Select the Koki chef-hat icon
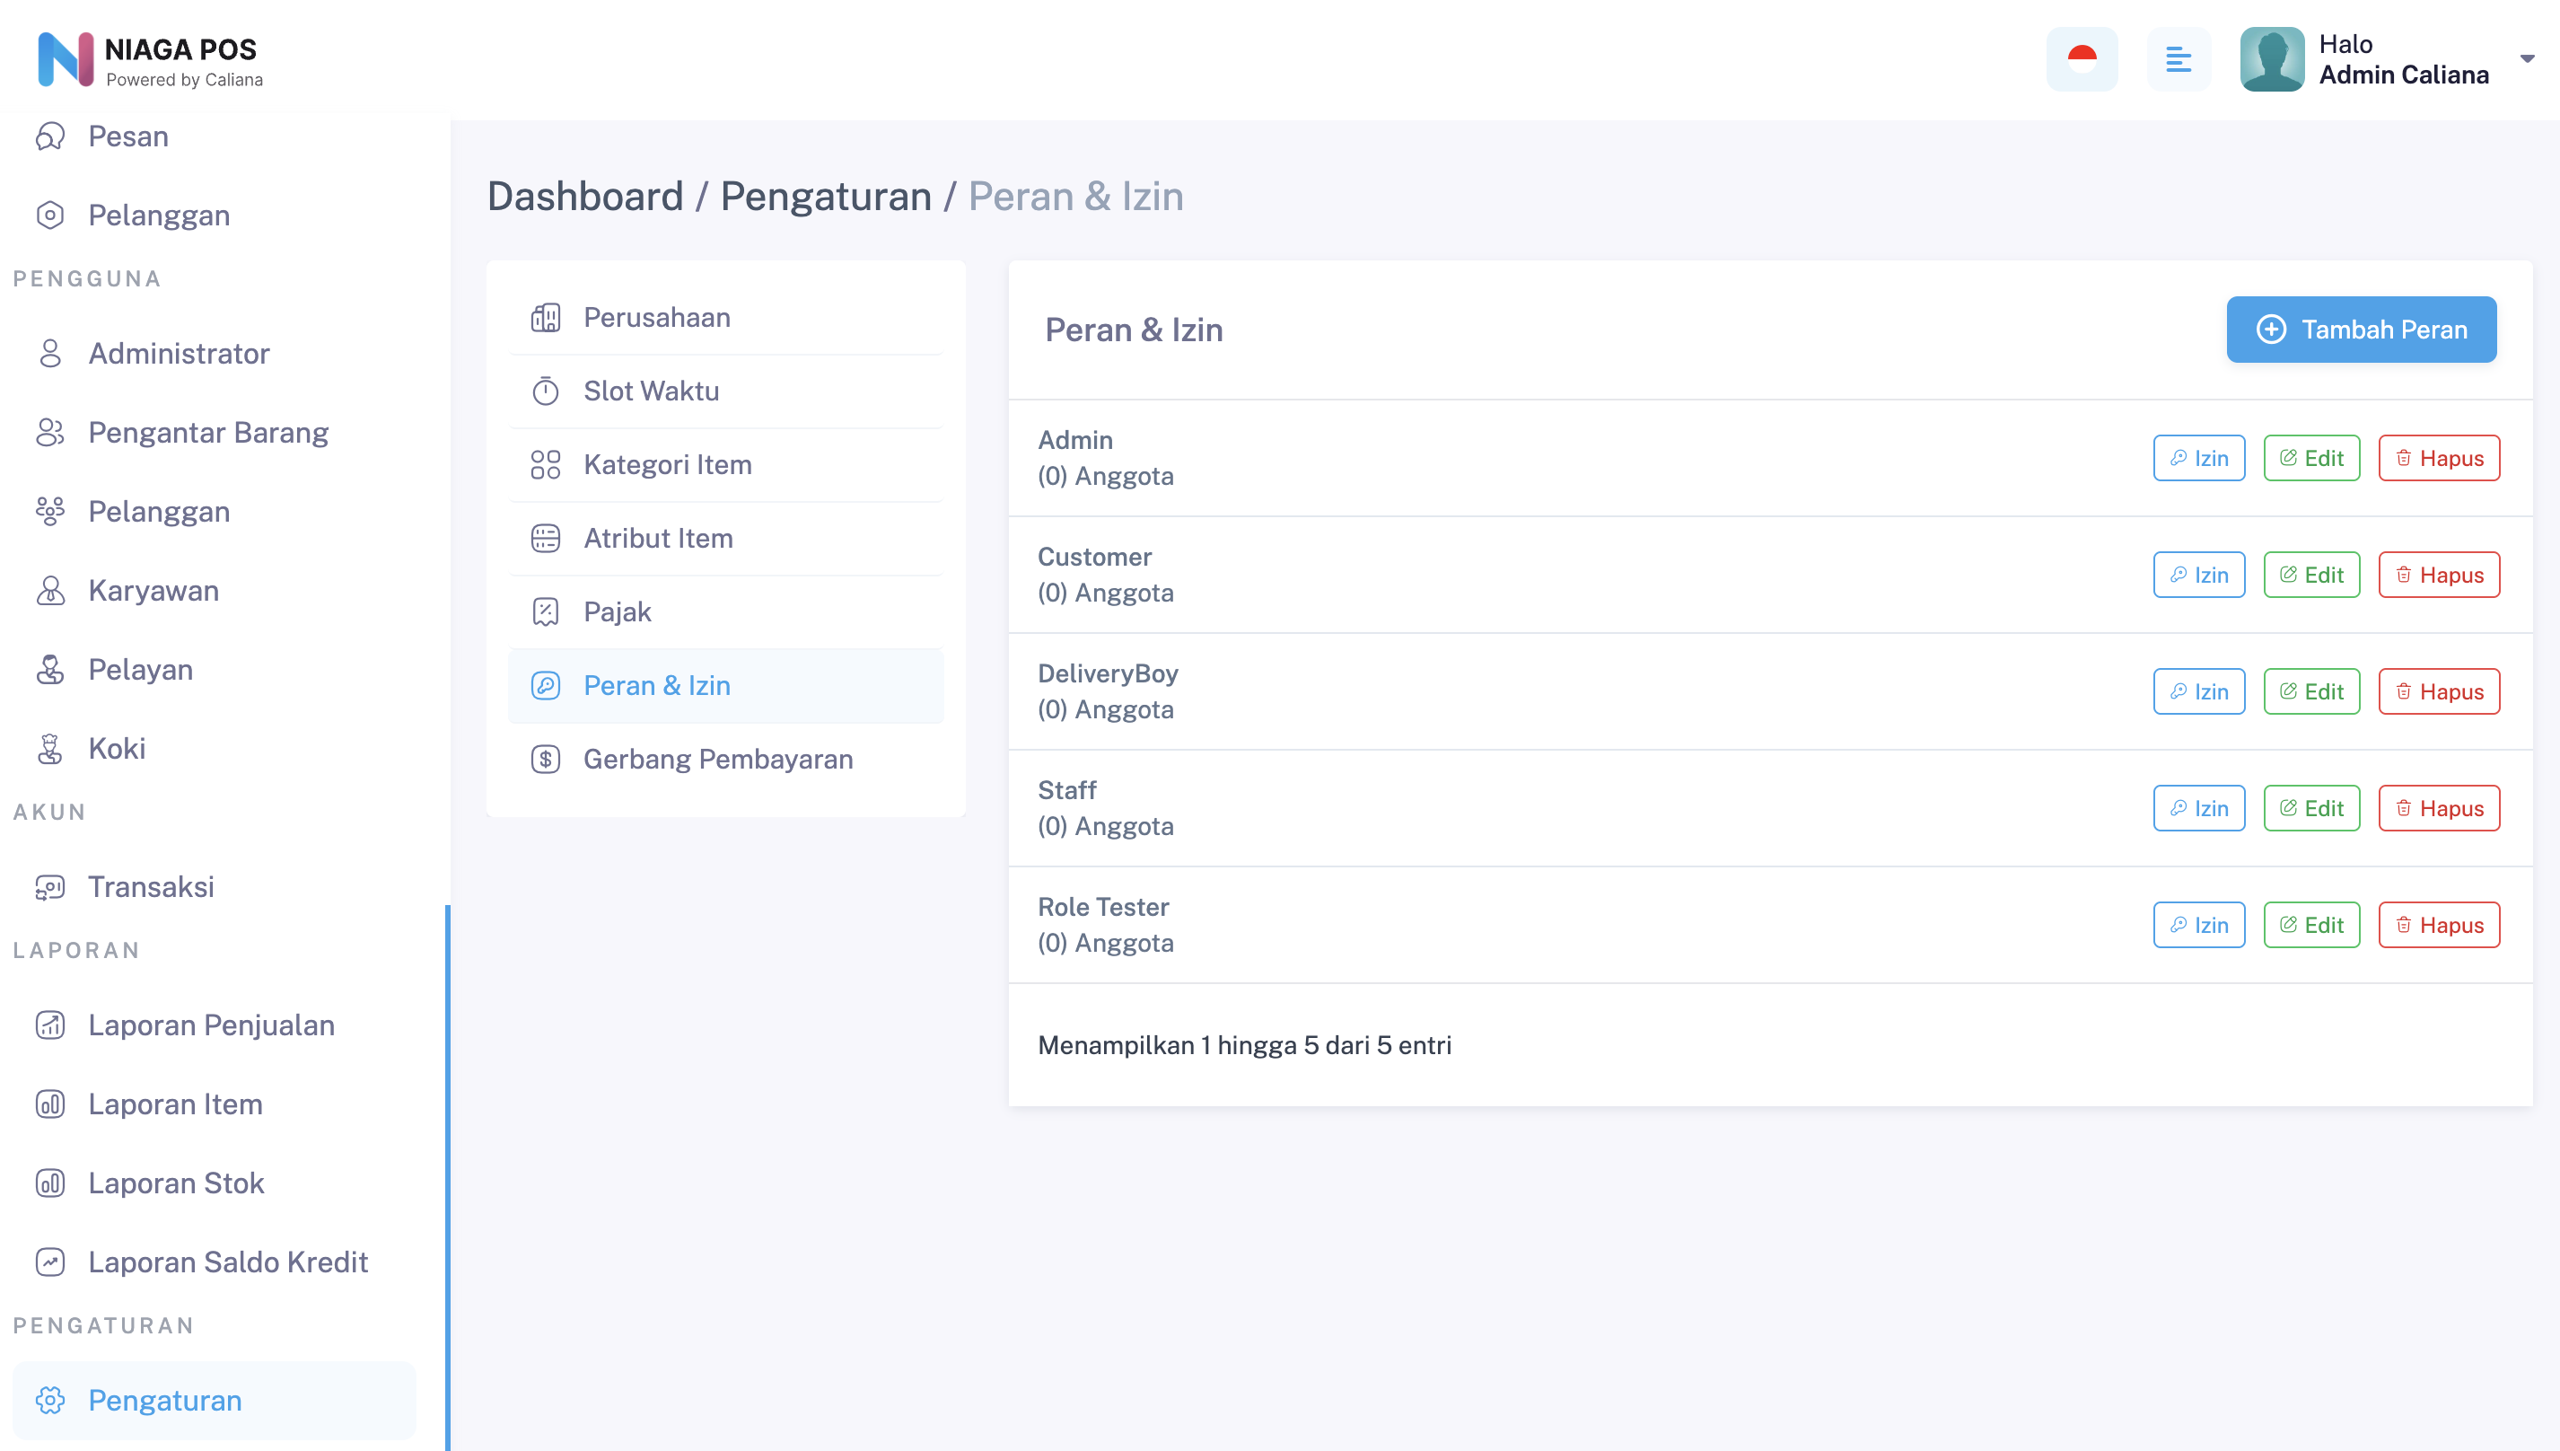The width and height of the screenshot is (2560, 1451). pyautogui.click(x=49, y=749)
